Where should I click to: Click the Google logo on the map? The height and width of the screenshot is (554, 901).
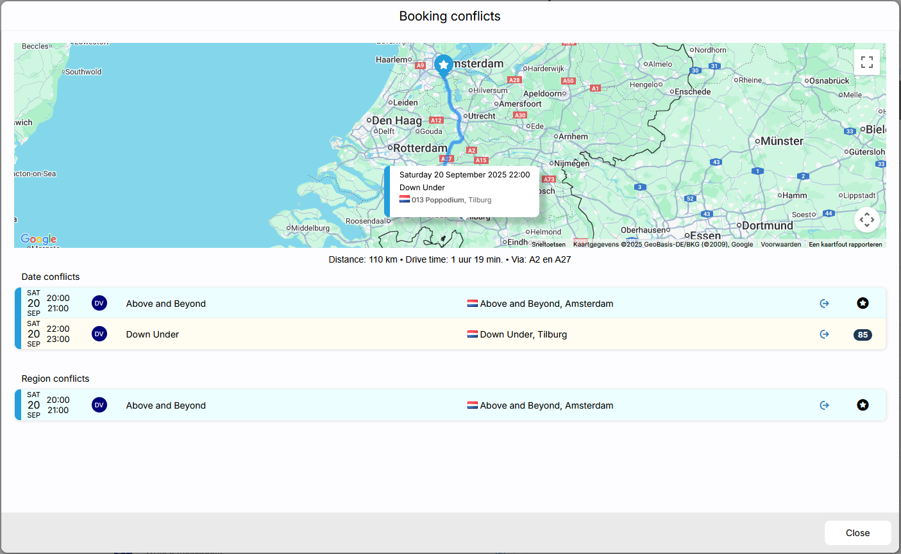[38, 239]
